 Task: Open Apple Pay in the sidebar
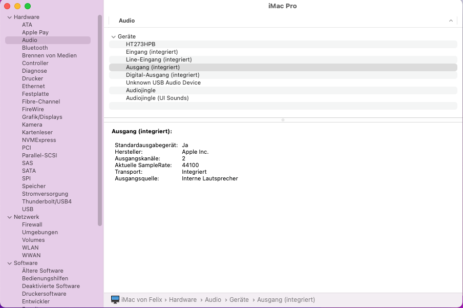pyautogui.click(x=35, y=32)
